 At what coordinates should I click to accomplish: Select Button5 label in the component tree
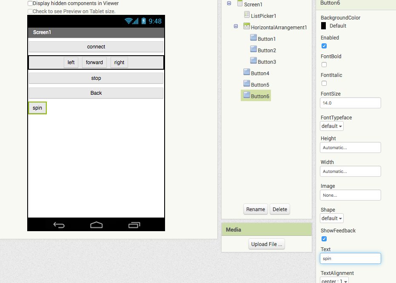[260, 85]
